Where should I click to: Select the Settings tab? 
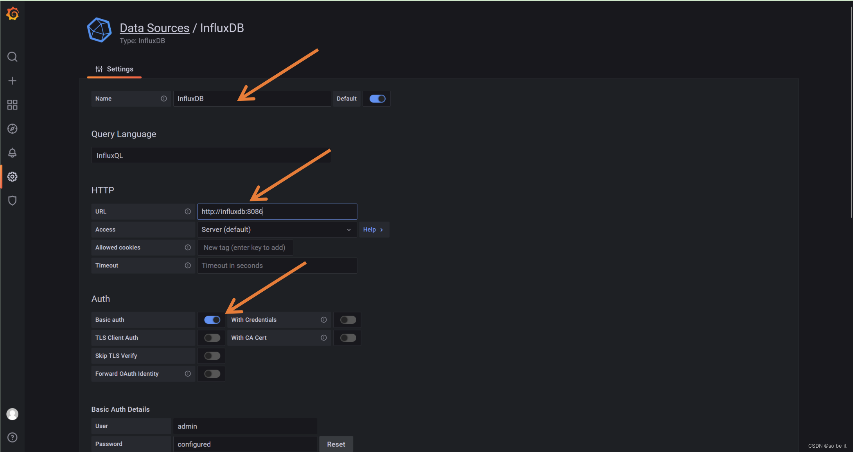(115, 69)
